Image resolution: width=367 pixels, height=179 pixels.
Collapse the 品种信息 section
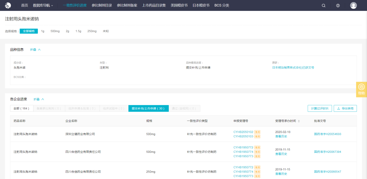(35, 50)
